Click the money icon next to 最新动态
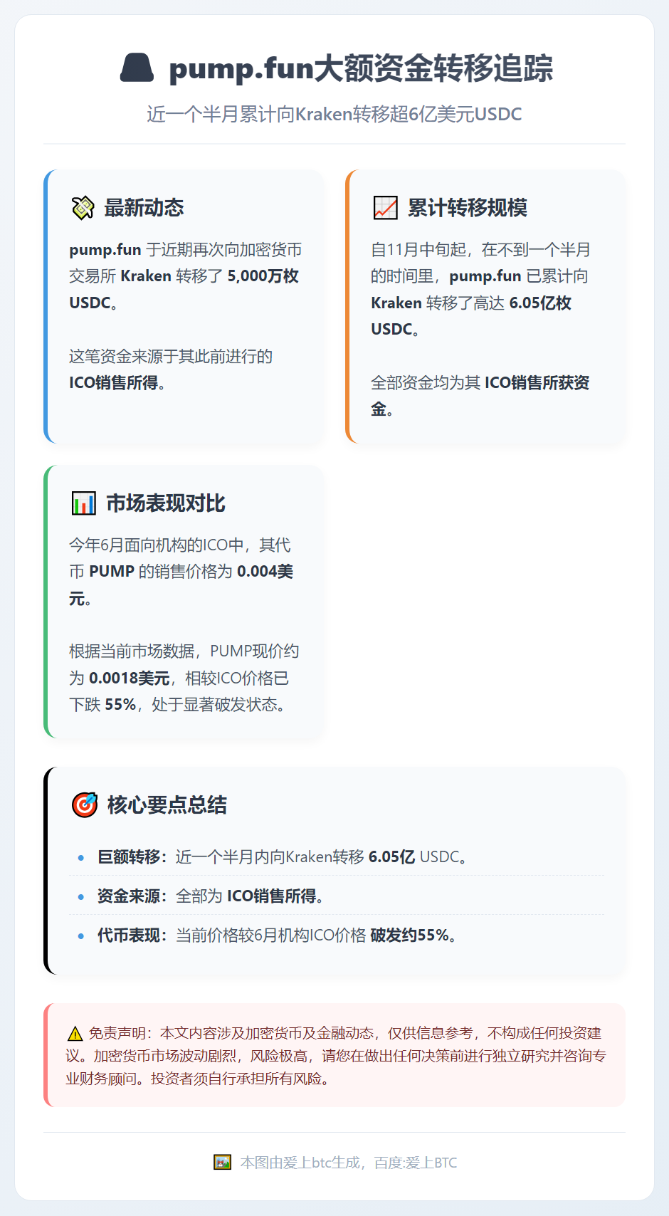The width and height of the screenshot is (669, 1216). click(83, 208)
